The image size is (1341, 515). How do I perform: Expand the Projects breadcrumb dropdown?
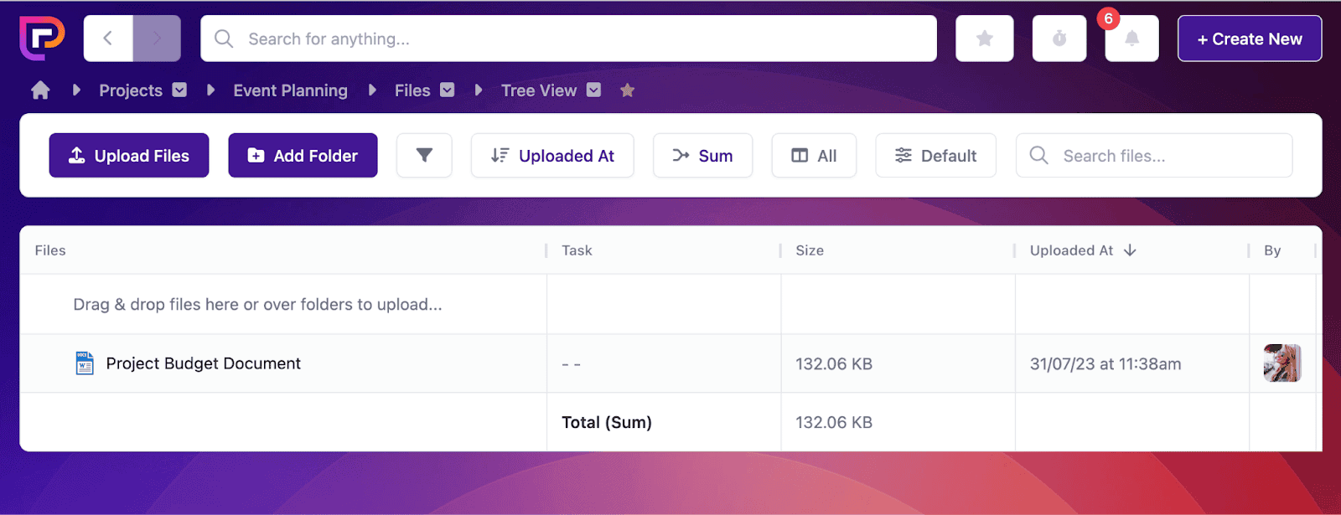click(179, 90)
